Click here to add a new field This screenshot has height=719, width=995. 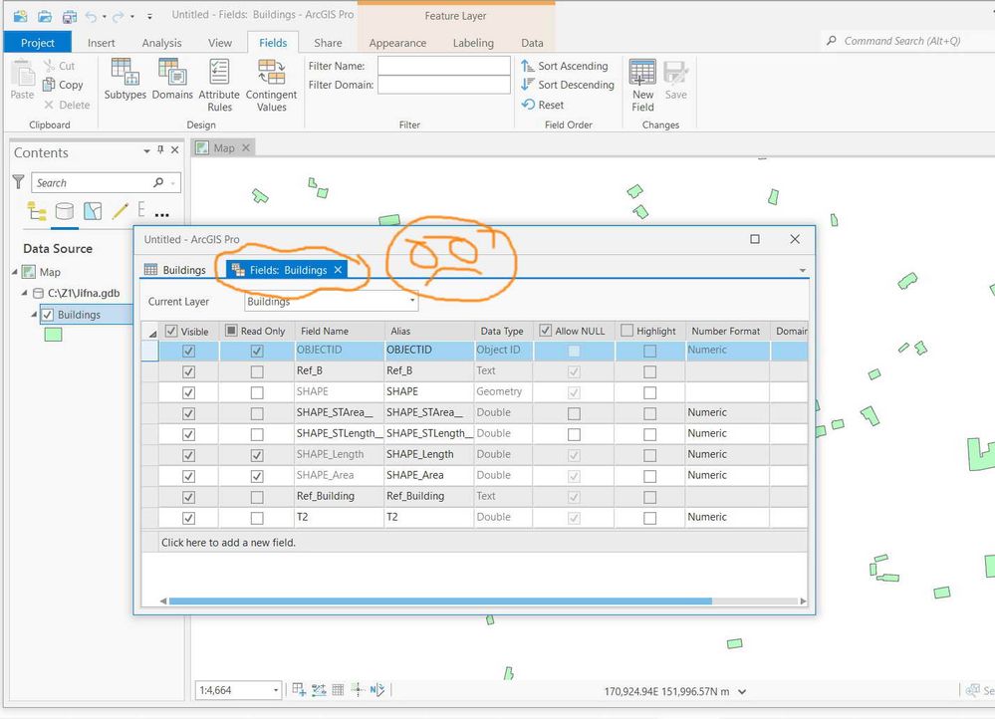(228, 543)
